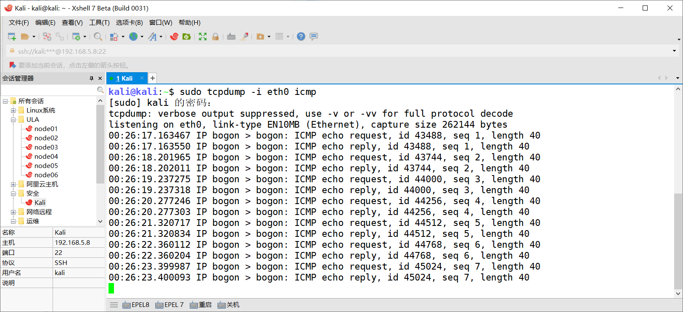The image size is (683, 312).
Task: Click the globe encoding icon
Action: click(133, 37)
